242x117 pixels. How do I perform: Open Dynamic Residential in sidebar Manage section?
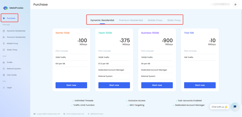pyautogui.click(x=16, y=31)
